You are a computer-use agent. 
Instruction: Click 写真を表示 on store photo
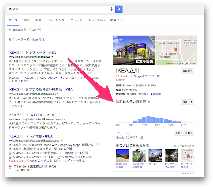(x=144, y=62)
